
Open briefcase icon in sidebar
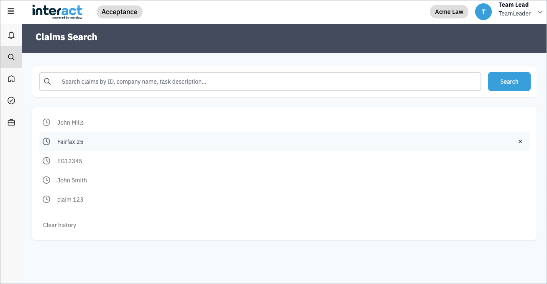click(11, 123)
